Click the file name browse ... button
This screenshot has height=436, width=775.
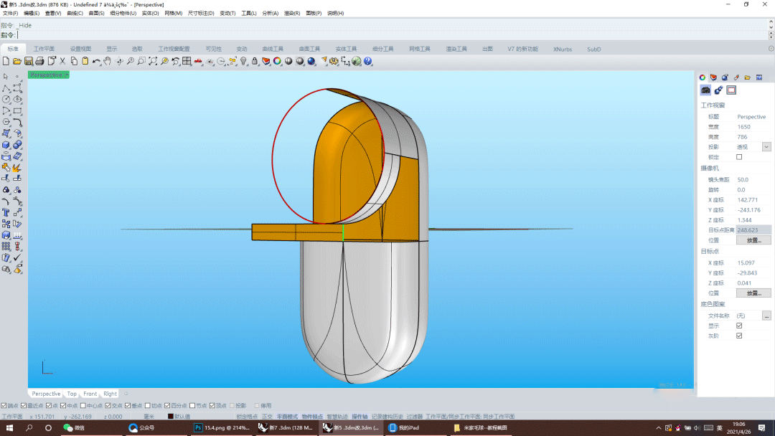(766, 316)
